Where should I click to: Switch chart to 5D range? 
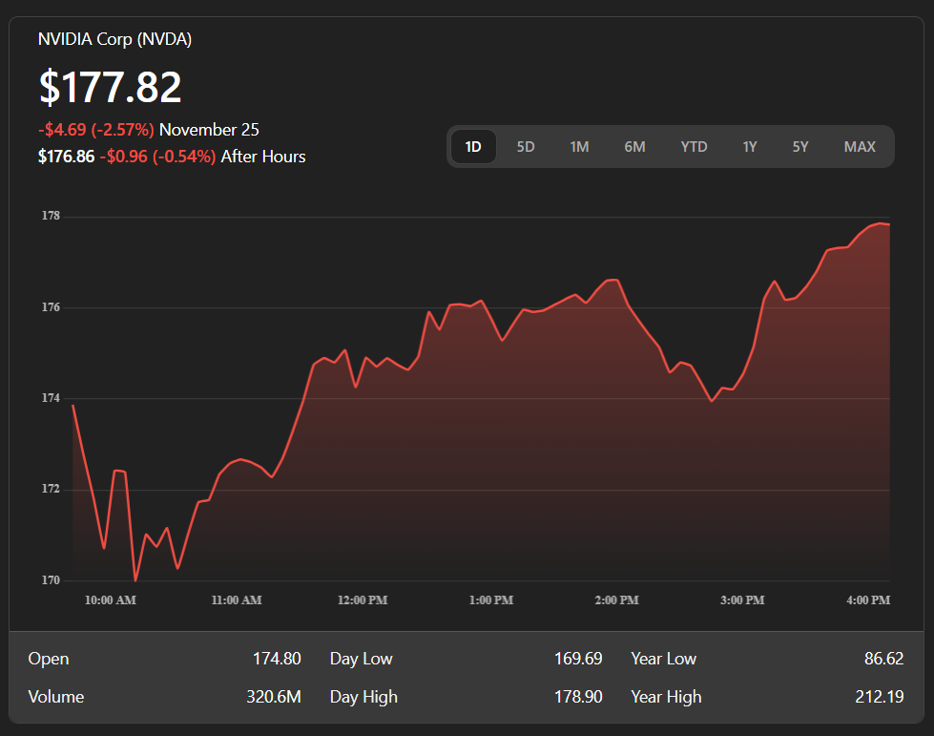point(526,147)
